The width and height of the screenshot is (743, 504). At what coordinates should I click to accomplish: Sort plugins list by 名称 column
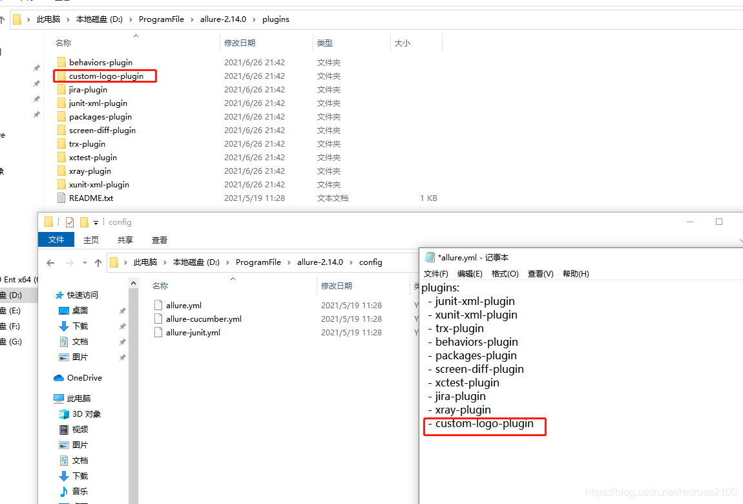click(x=63, y=43)
